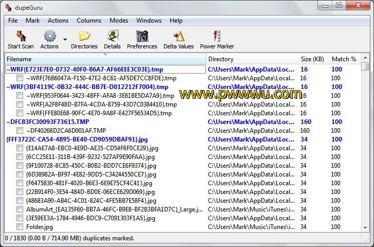The height and width of the screenshot is (247, 374).
Task: Mark {E14AE7A8-EBC0-4E9D-AE35-CD54F6F0CE29}.jpg checkbox
Action: coord(20,148)
